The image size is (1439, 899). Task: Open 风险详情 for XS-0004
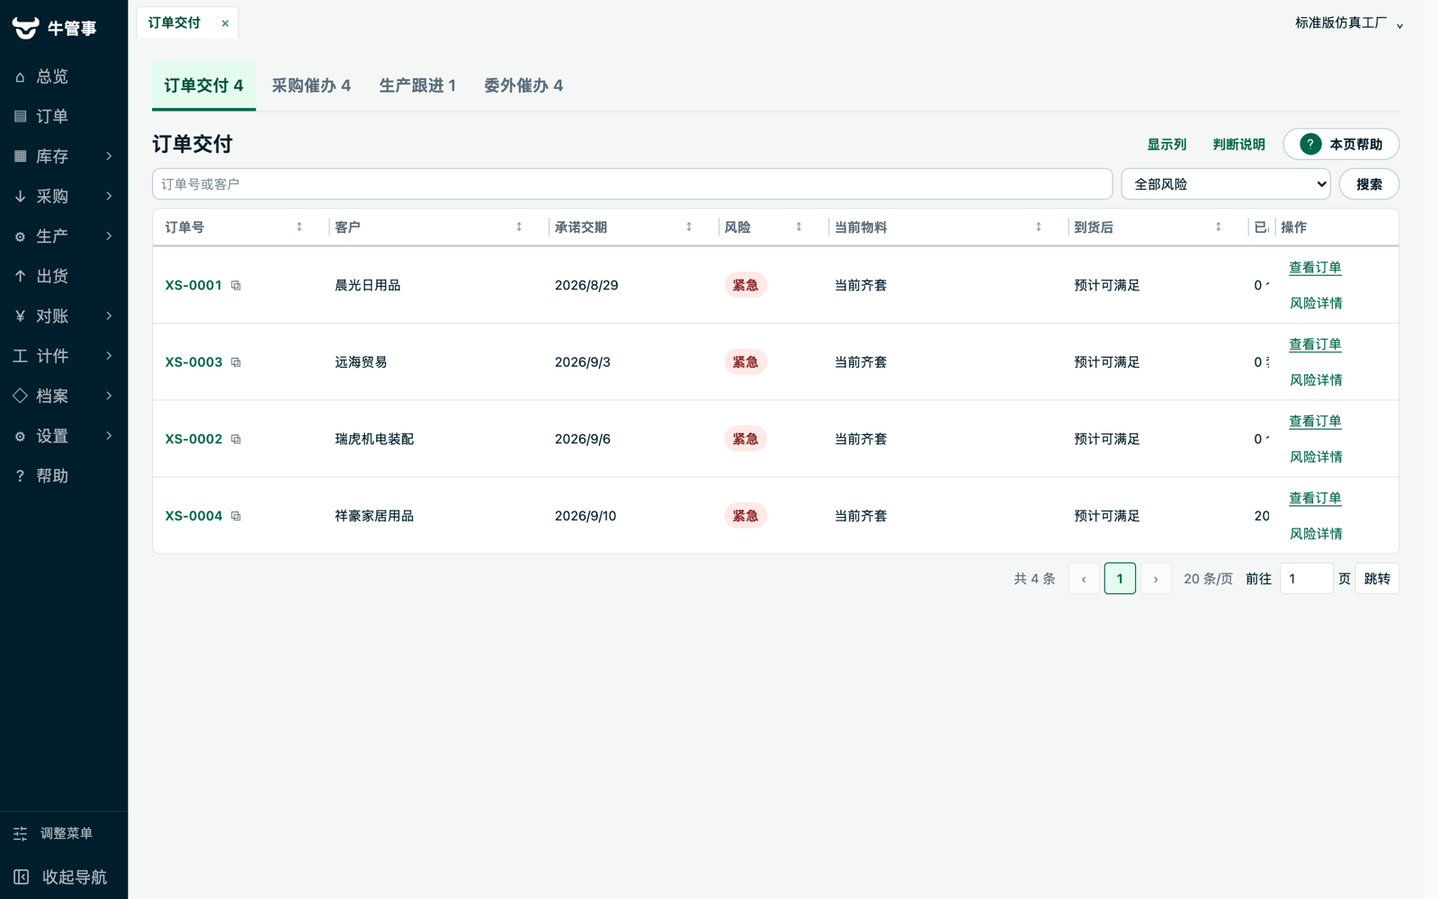click(x=1315, y=534)
